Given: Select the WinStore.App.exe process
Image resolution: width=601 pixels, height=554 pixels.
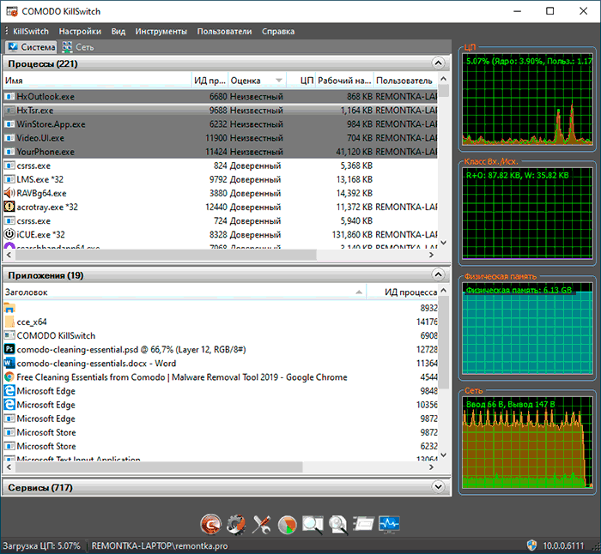Looking at the screenshot, I should 221,124.
